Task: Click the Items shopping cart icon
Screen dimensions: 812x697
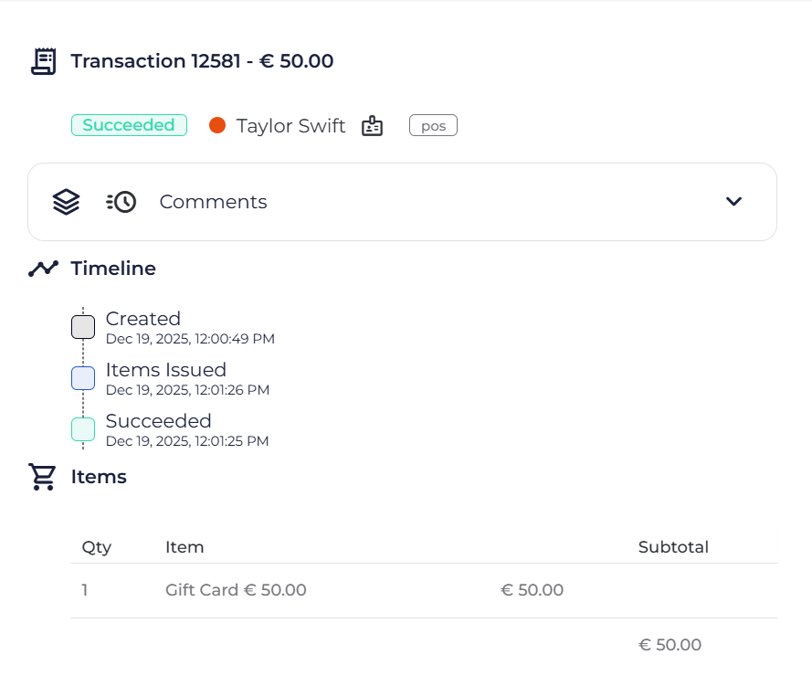Action: (42, 477)
